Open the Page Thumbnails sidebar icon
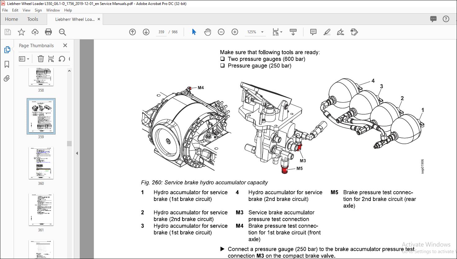457x259 pixels. pos(7,50)
